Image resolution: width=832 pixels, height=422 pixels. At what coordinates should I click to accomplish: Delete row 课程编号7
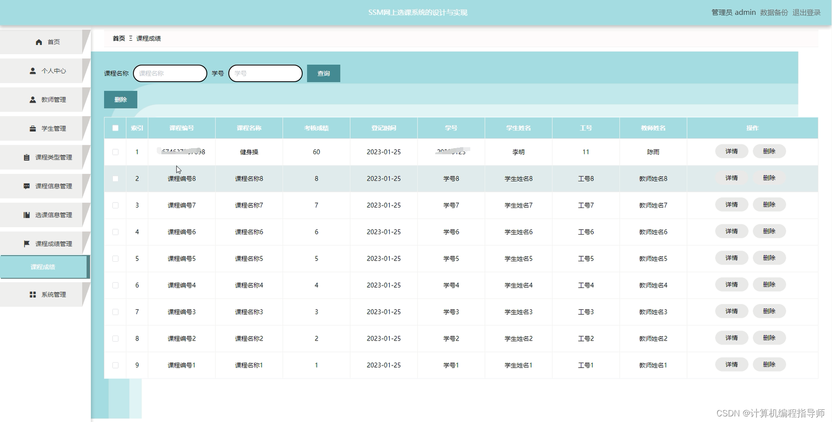(x=769, y=205)
